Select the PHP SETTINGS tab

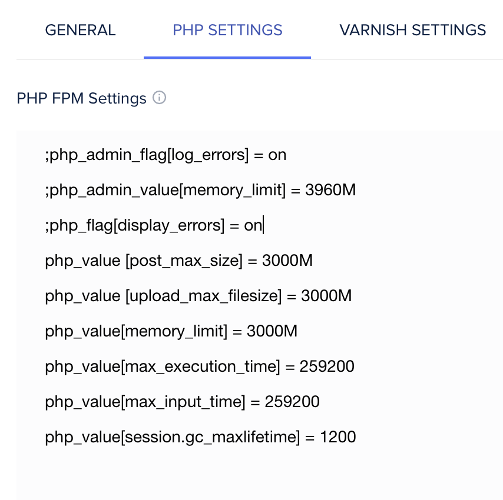tap(227, 30)
